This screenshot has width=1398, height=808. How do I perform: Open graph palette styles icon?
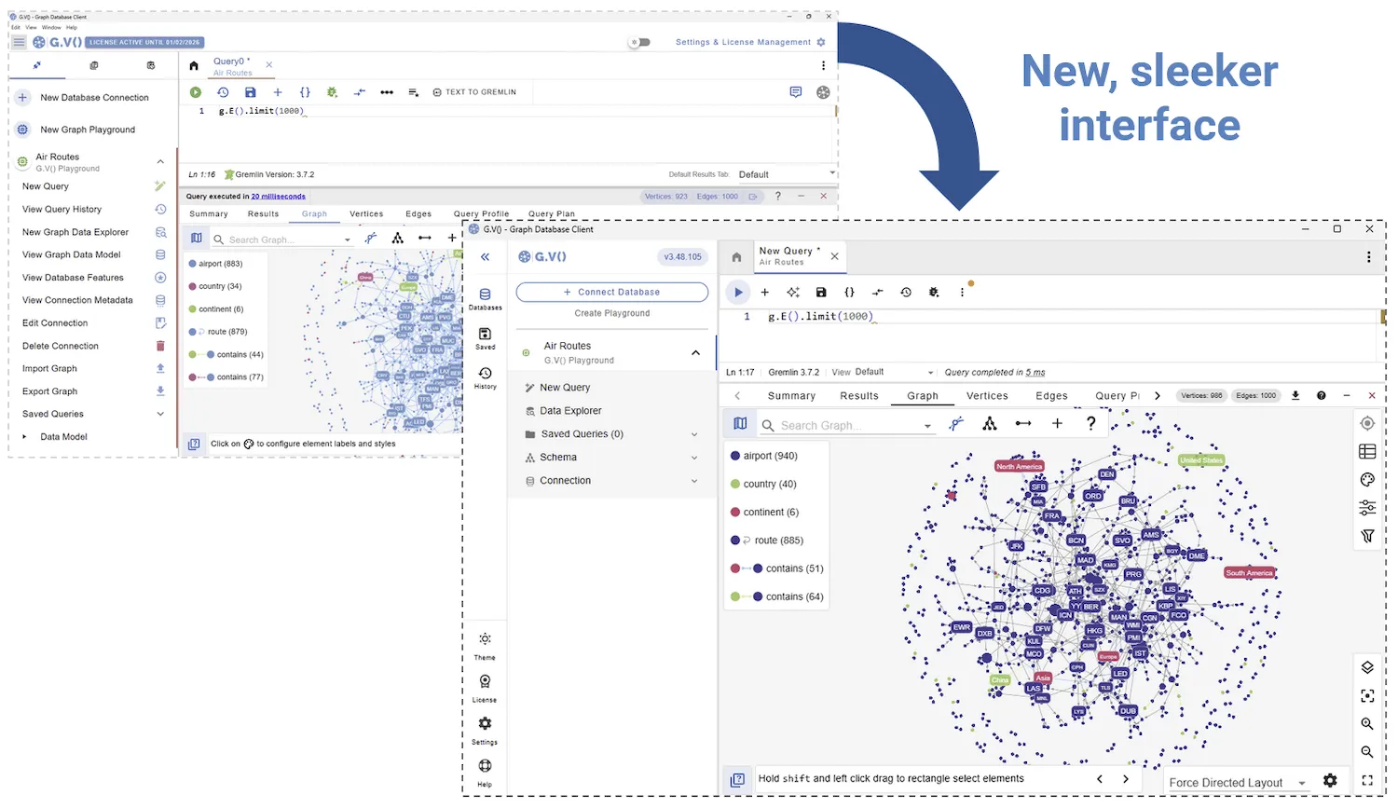1367,480
